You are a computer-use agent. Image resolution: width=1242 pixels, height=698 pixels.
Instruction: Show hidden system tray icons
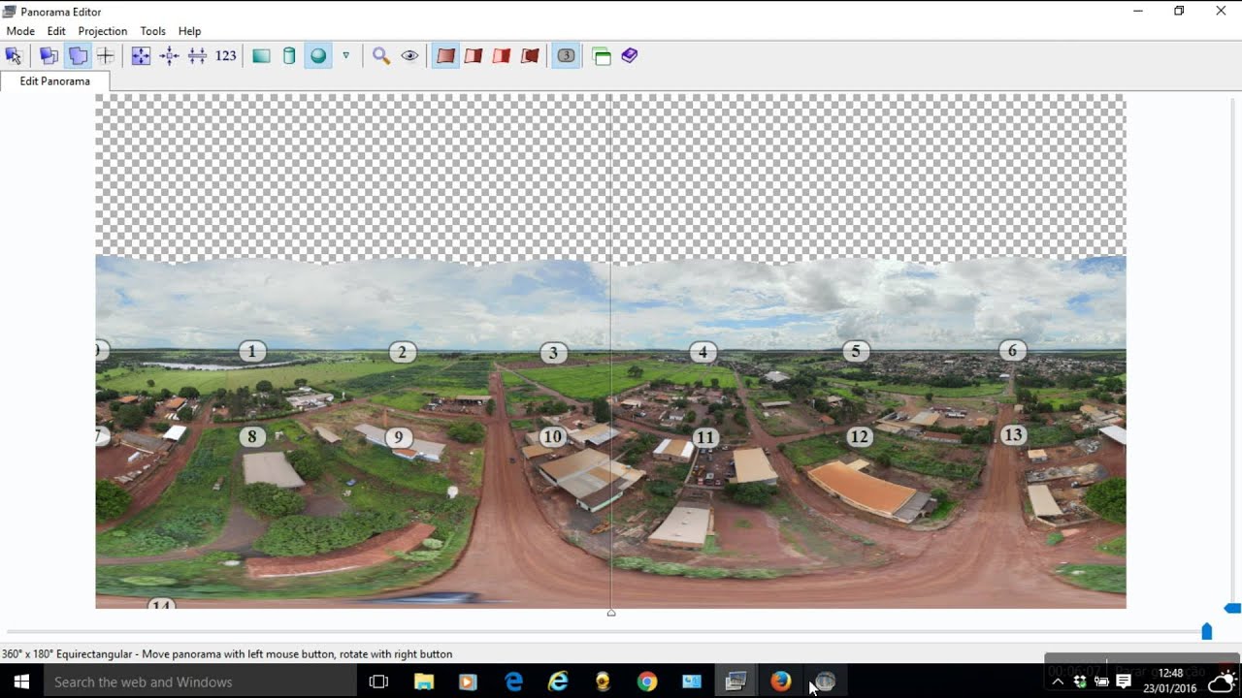(x=1058, y=682)
